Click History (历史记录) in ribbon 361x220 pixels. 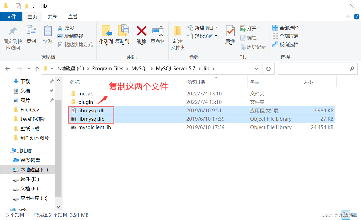pos(253,47)
